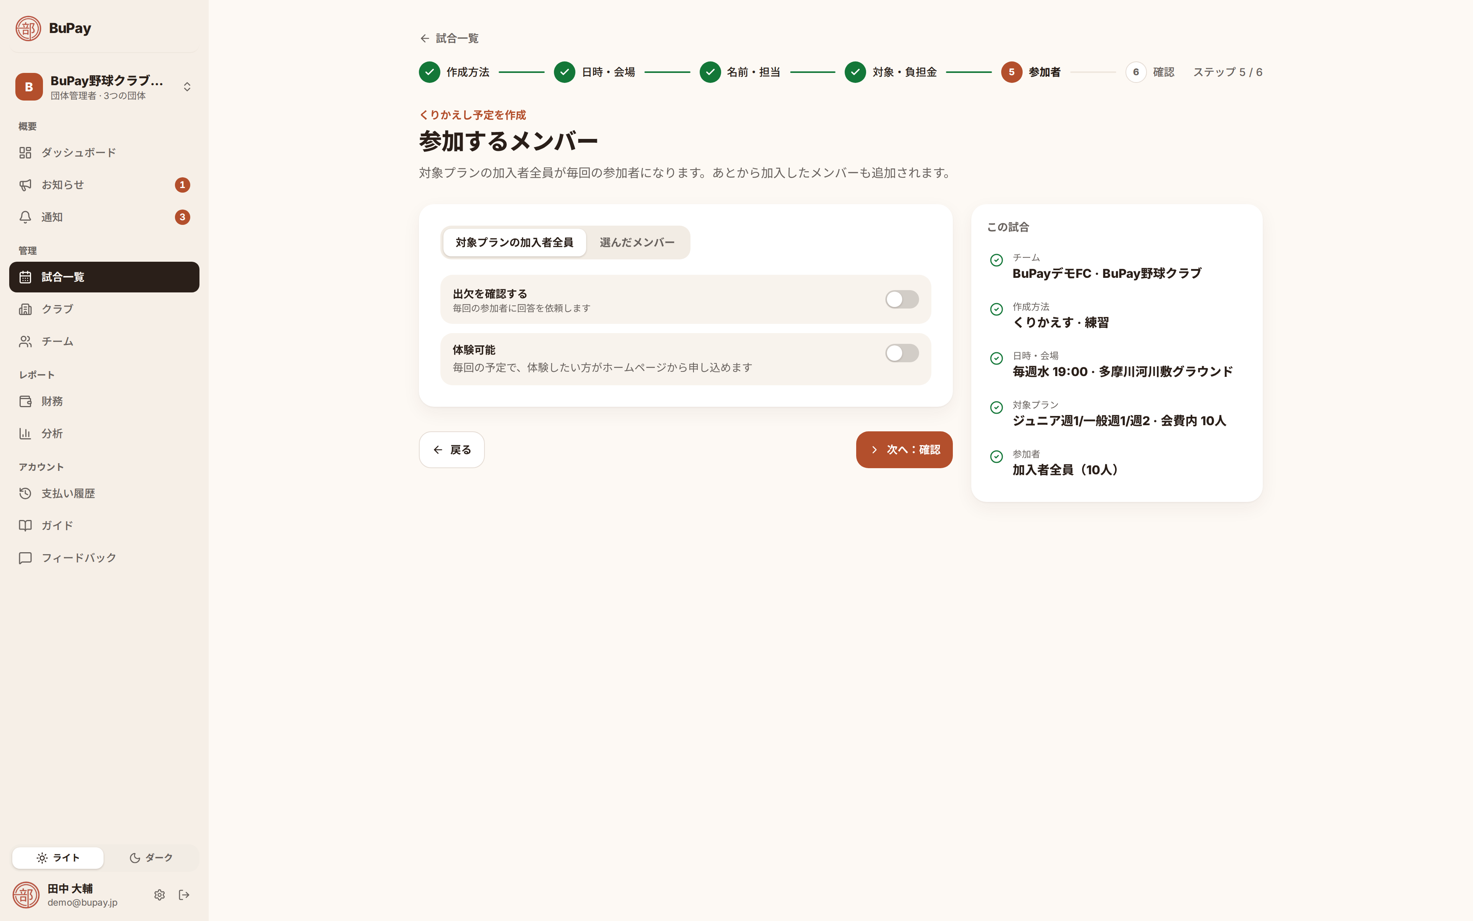Click 加入者全員（10人） summary text
Image resolution: width=1473 pixels, height=921 pixels.
coord(1068,470)
